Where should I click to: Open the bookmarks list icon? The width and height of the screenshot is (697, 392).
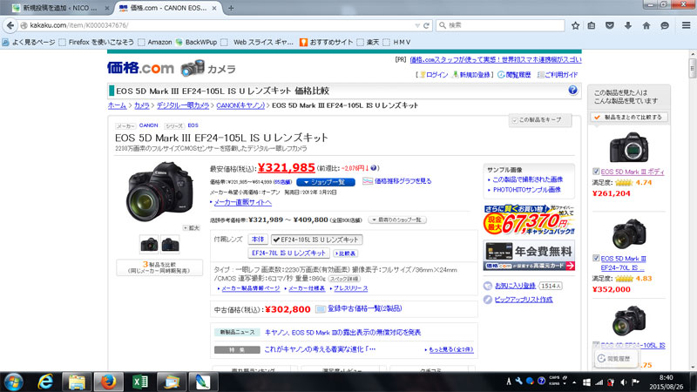pos(592,25)
